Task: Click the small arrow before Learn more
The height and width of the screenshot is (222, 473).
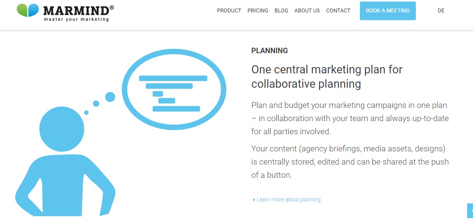Action: pyautogui.click(x=254, y=200)
